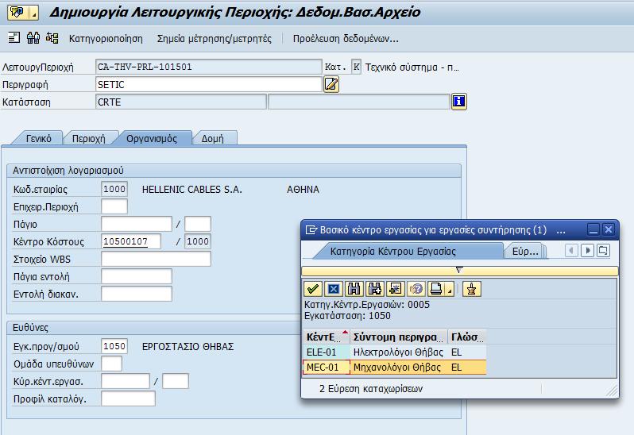Confirm selection with the green checkmark
Image resolution: width=634 pixels, height=435 pixels.
(312, 289)
